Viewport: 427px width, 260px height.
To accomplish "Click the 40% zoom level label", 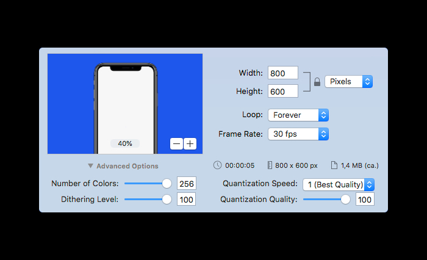I will coord(125,143).
